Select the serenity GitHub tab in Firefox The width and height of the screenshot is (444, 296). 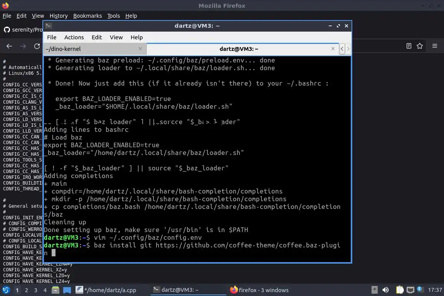click(23, 29)
